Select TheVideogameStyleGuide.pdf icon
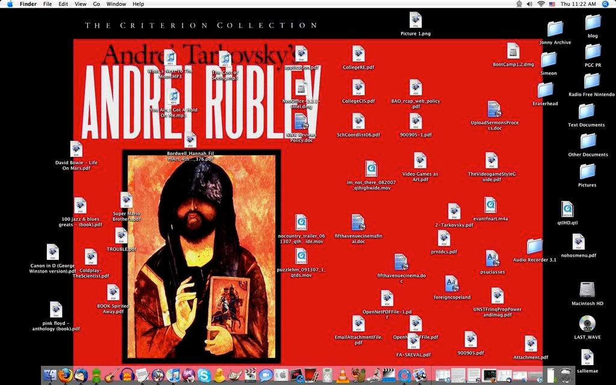The image size is (616, 385). [x=491, y=161]
